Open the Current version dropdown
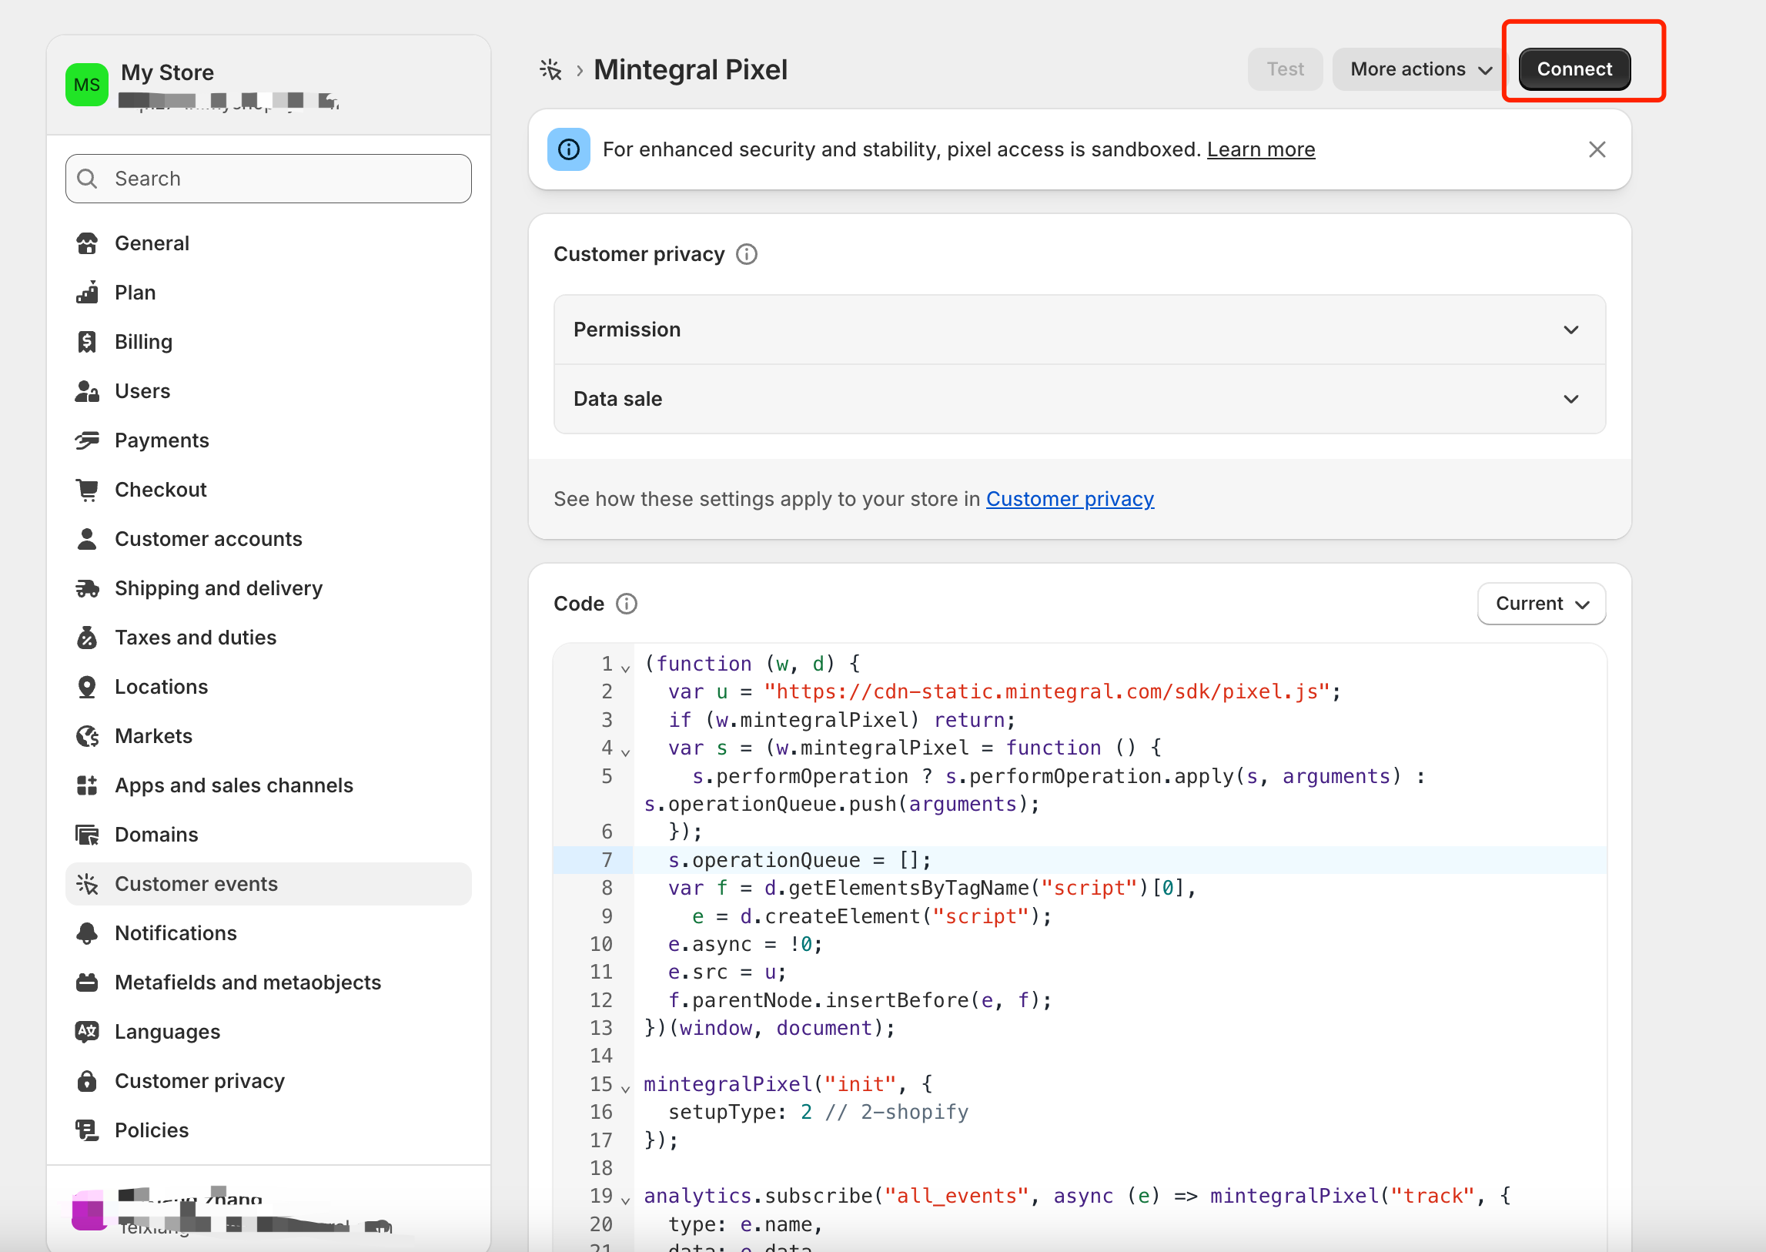This screenshot has height=1252, width=1766. (1542, 604)
